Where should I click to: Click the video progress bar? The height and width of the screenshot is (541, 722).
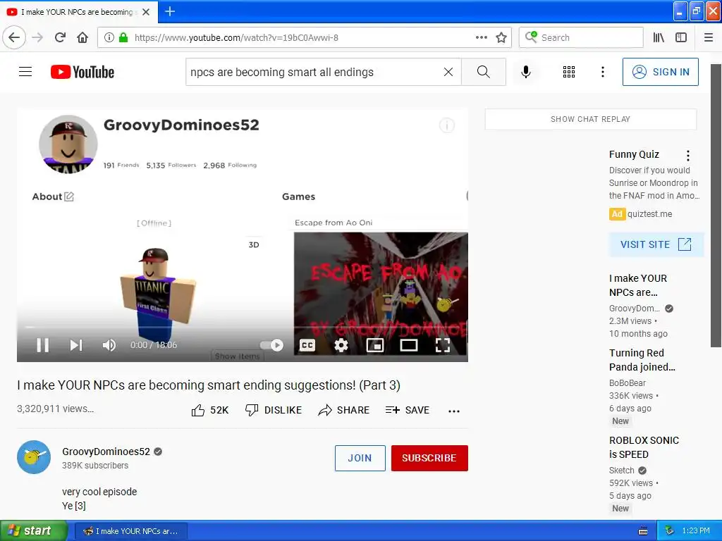click(x=243, y=327)
